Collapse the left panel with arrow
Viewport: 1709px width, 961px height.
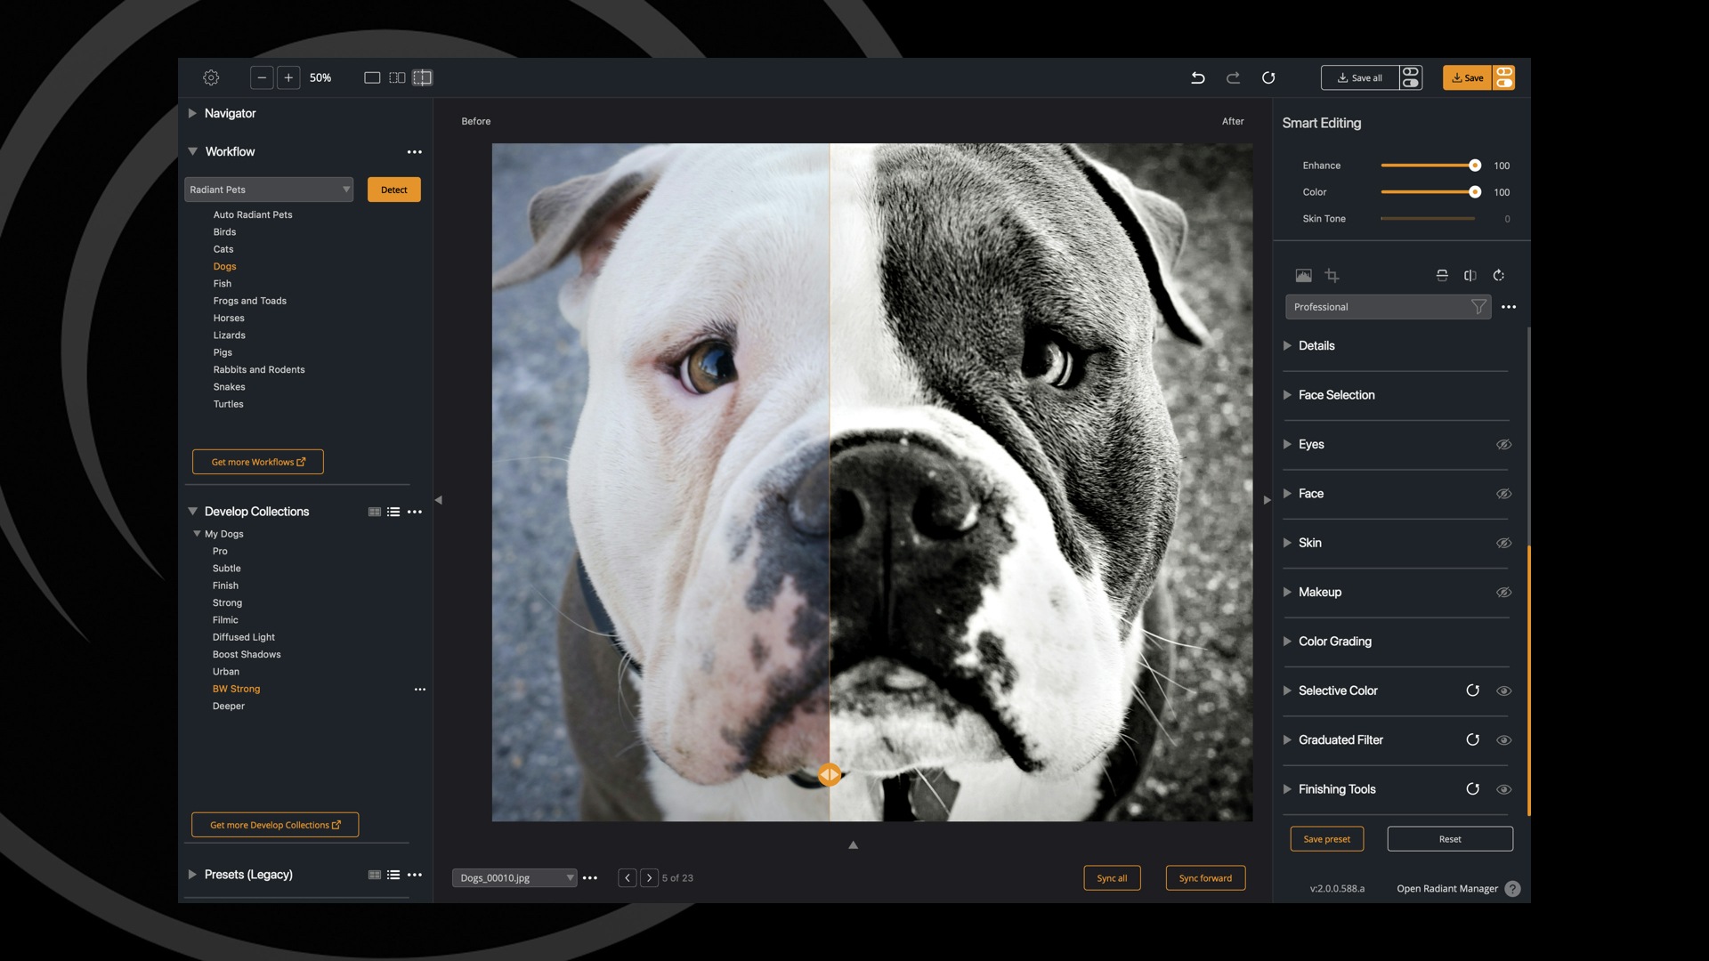[x=438, y=500]
